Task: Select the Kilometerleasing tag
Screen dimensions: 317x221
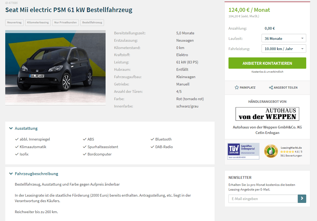Action: pyautogui.click(x=38, y=23)
